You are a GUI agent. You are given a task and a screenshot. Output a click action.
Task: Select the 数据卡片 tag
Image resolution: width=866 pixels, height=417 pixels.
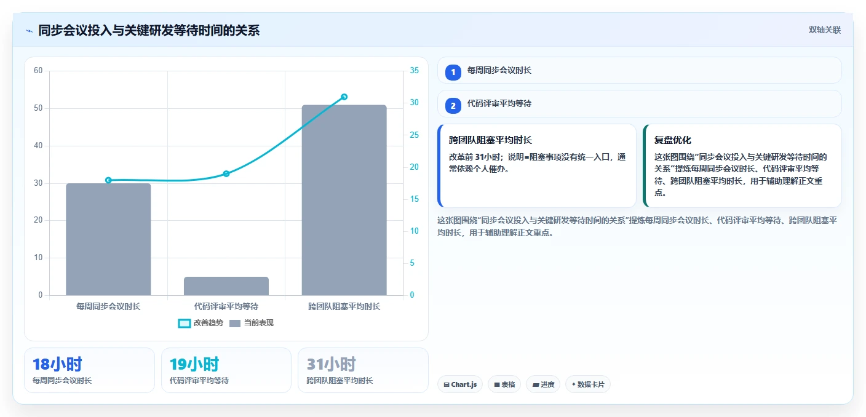588,384
